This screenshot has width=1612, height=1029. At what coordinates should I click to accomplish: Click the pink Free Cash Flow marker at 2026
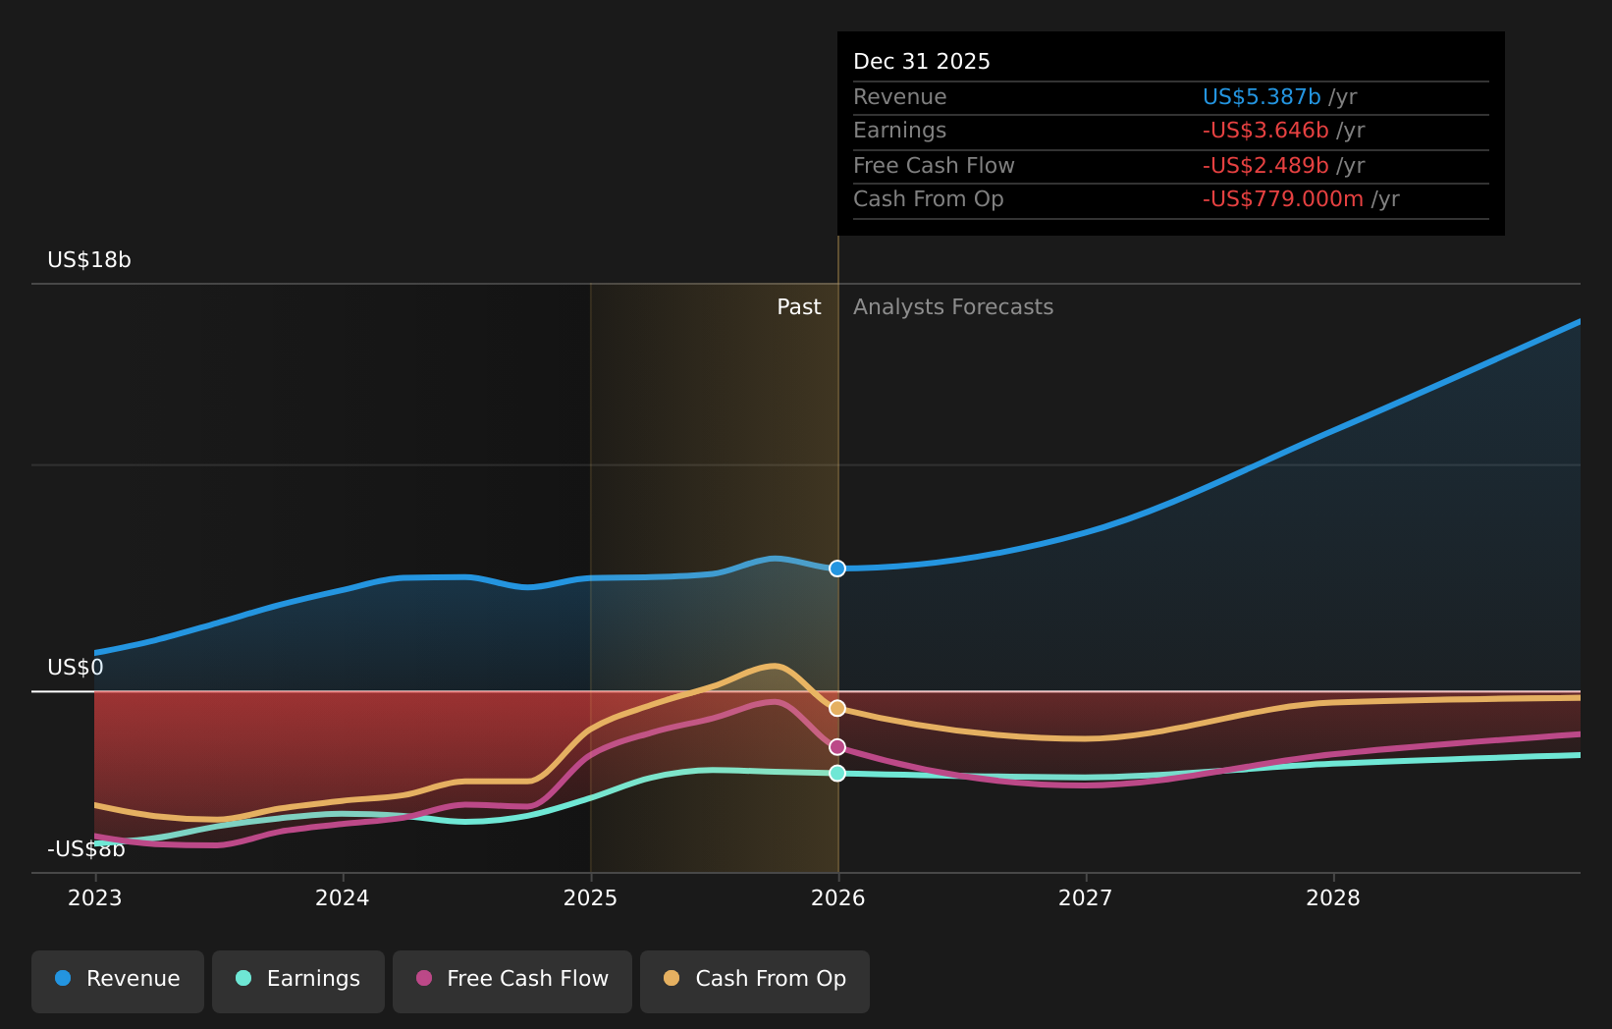pyautogui.click(x=837, y=747)
